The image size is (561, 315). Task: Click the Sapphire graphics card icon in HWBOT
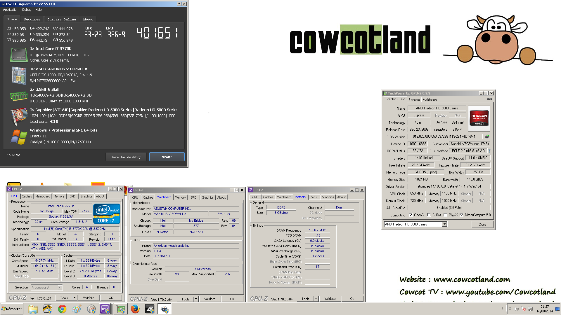coord(19,116)
